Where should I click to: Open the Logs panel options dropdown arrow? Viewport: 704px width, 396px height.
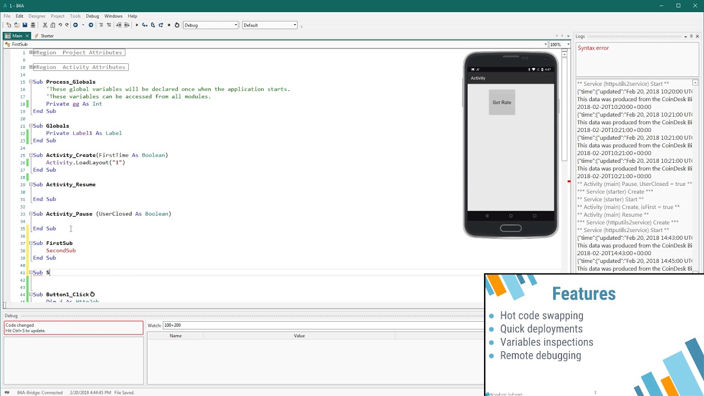[x=685, y=36]
